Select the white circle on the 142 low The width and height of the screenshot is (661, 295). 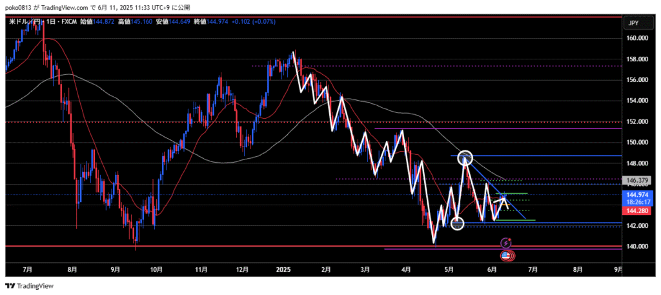point(458,223)
